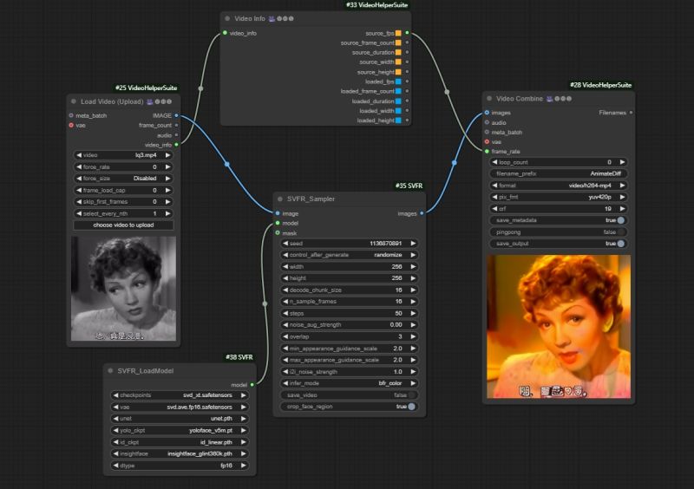
Task: Click the Filenames output connector
Action: point(631,113)
